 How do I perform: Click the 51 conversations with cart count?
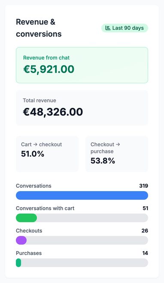(x=145, y=208)
